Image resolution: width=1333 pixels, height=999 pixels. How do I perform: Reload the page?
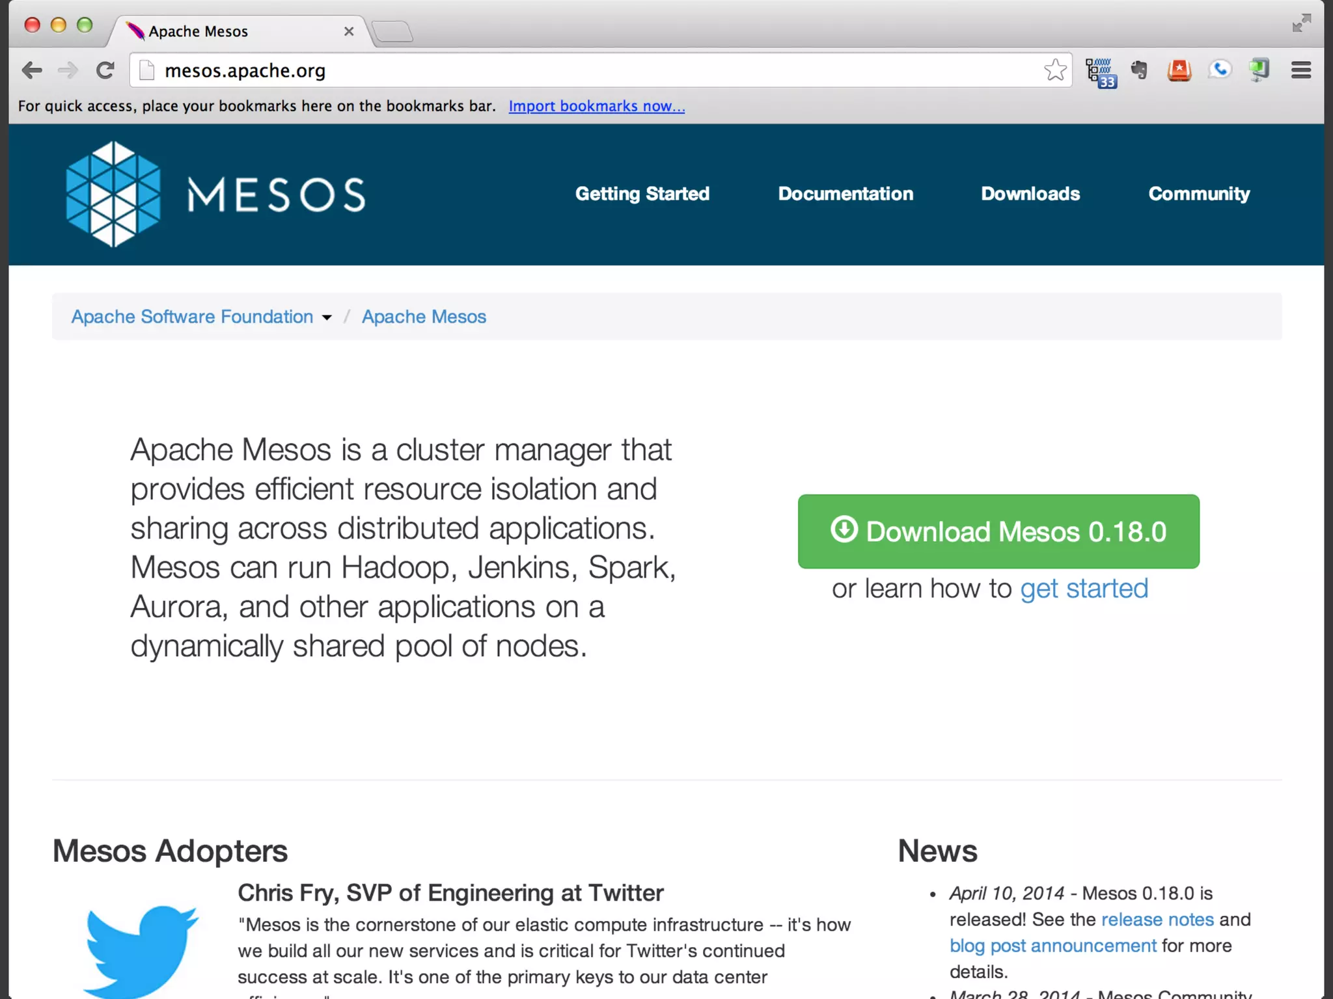click(x=105, y=70)
